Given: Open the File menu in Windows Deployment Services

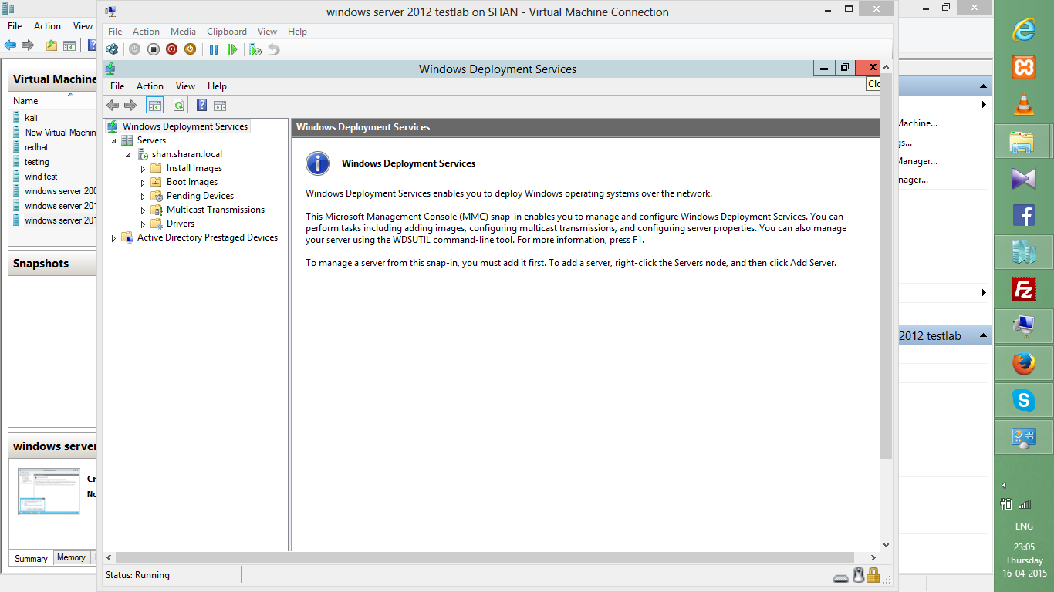Looking at the screenshot, I should point(117,86).
